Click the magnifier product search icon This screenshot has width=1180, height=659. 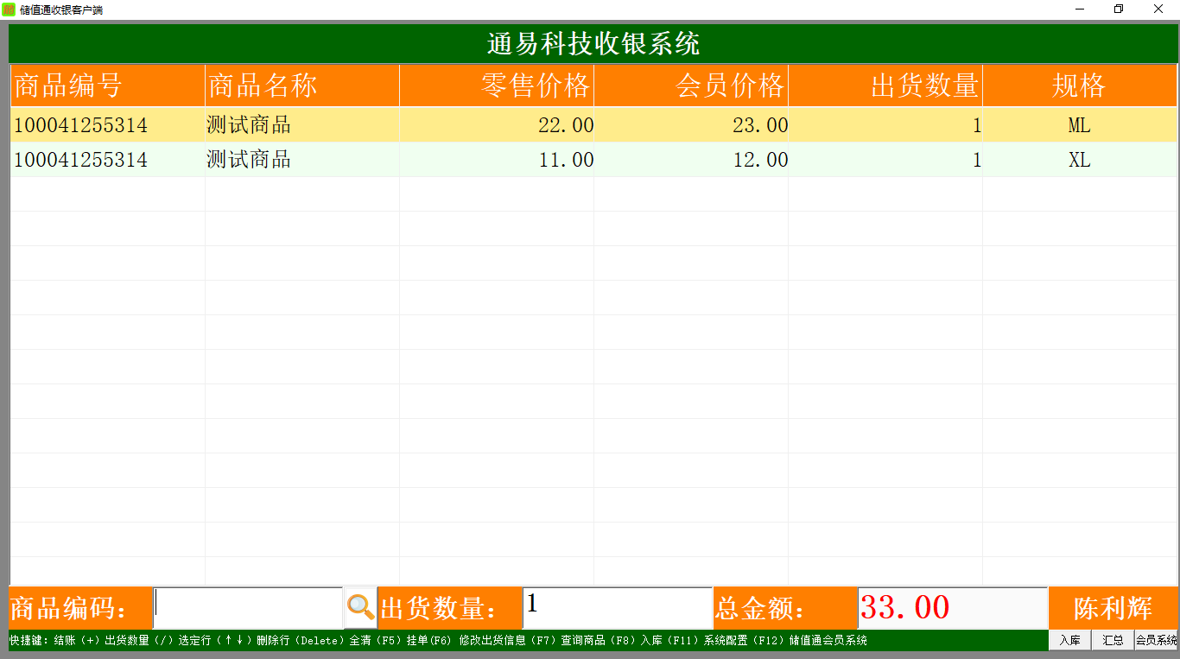(360, 608)
